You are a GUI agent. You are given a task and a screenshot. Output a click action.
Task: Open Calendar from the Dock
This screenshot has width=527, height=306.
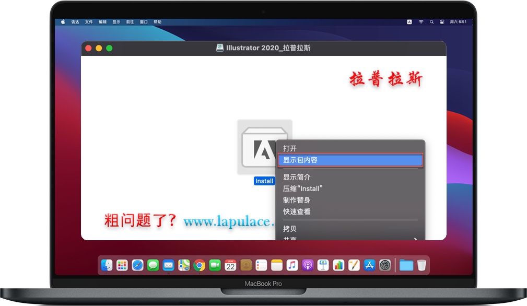(231, 265)
